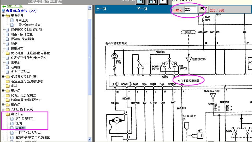
Task: Click the 说明 page icon
Action: click(x=12, y=124)
